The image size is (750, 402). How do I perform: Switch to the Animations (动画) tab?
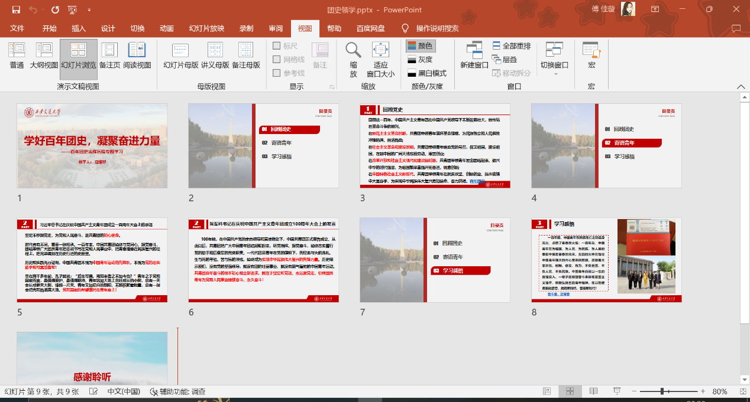(167, 28)
